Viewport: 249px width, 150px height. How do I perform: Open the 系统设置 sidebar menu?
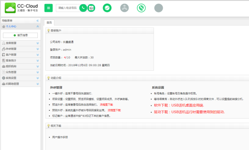point(21,78)
